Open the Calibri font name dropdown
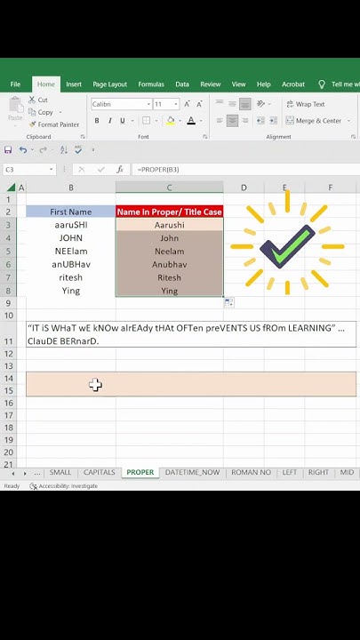The height and width of the screenshot is (640, 360). [148, 104]
